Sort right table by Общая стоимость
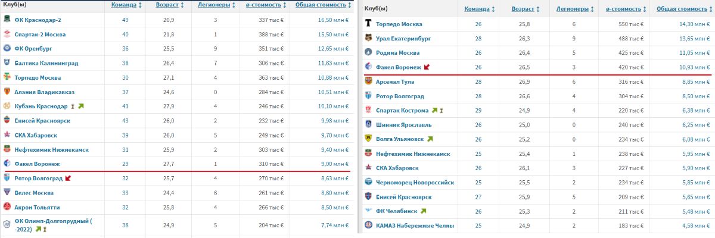Screen dimensions: 715x238 tap(682, 10)
